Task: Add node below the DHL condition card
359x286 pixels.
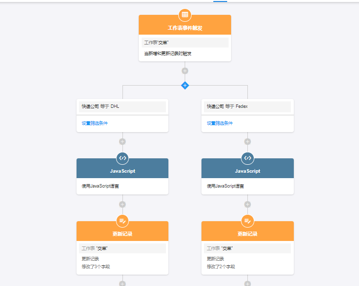Action: click(x=122, y=142)
